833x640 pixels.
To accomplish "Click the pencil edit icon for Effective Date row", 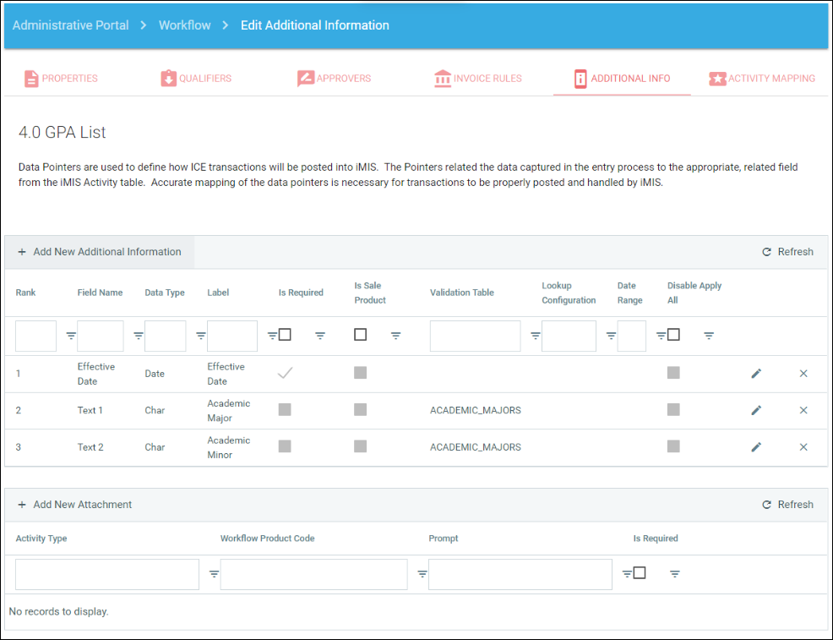I will pyautogui.click(x=756, y=374).
